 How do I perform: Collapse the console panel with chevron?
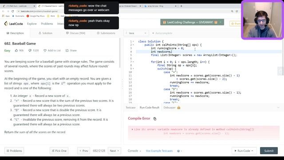tap(278, 108)
